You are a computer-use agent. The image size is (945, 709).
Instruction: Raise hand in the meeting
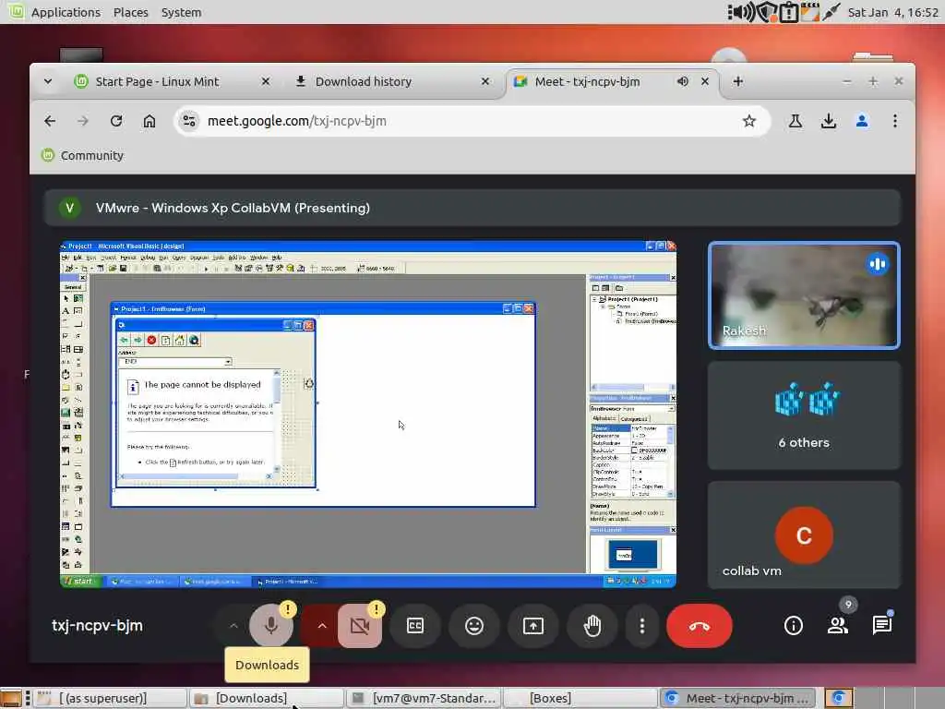point(592,626)
